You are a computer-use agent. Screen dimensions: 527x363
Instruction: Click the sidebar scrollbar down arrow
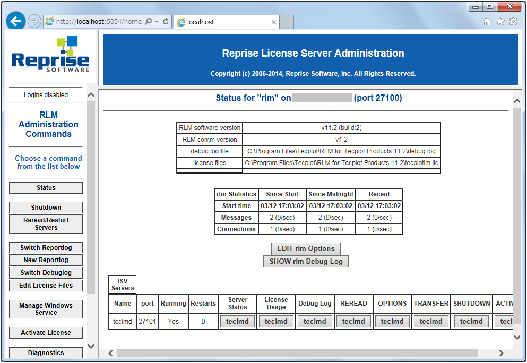91,346
